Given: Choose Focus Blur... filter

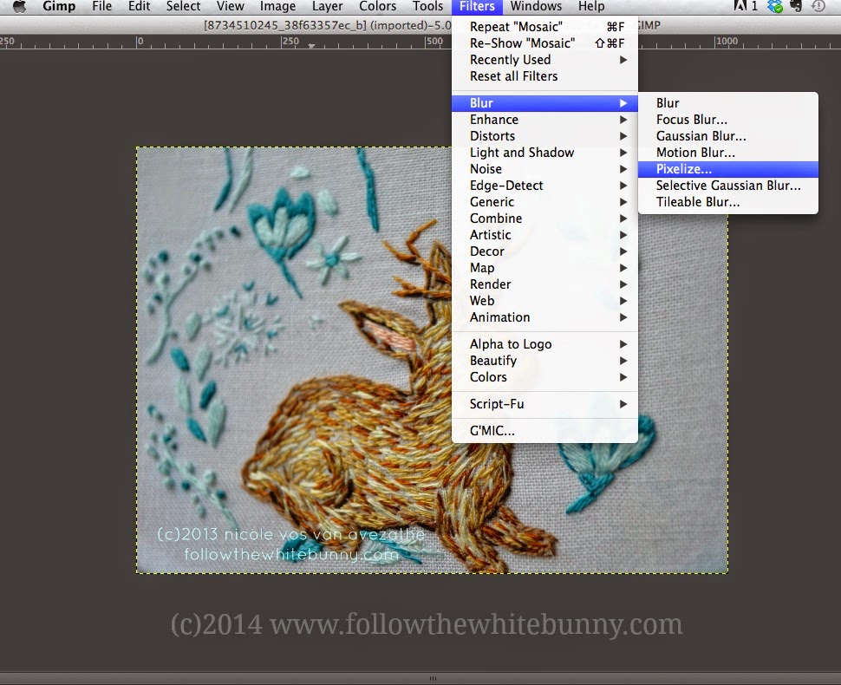Looking at the screenshot, I should pos(727,120).
